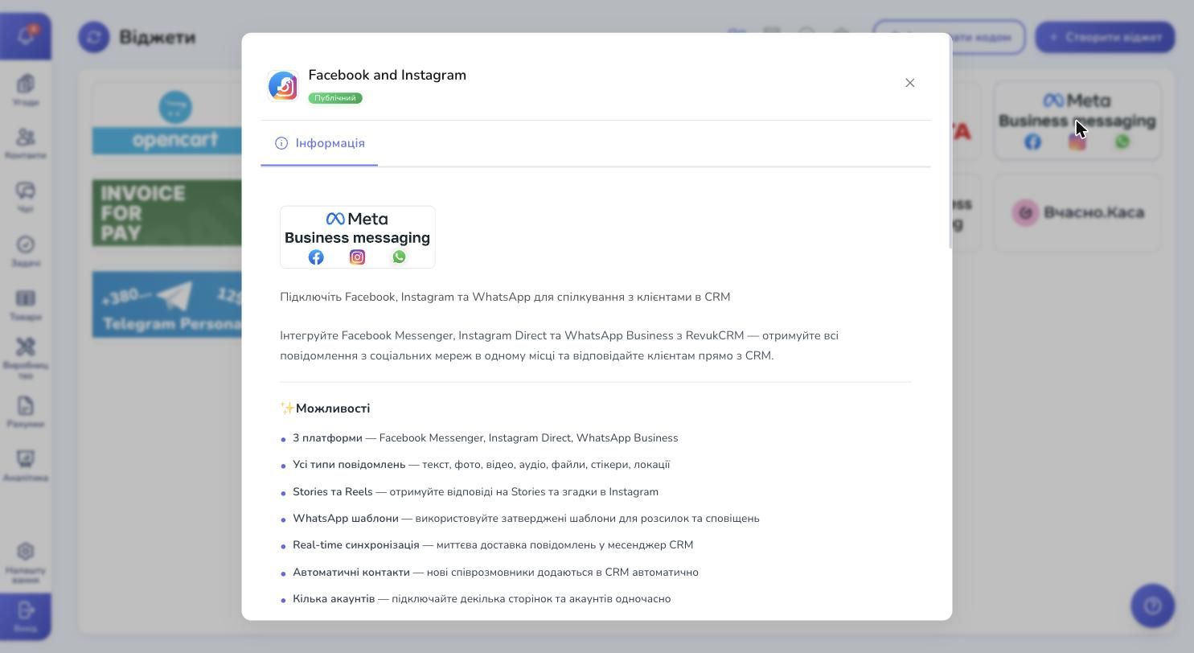
Task: Open the Вчасно.Каса widget card
Action: tap(1077, 213)
